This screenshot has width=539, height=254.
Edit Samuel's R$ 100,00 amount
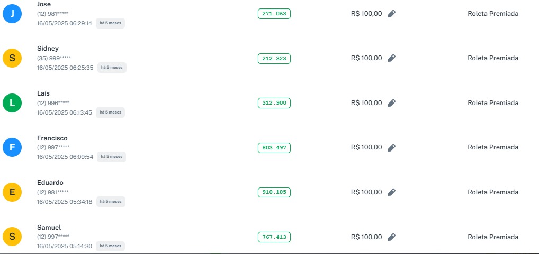coord(391,237)
